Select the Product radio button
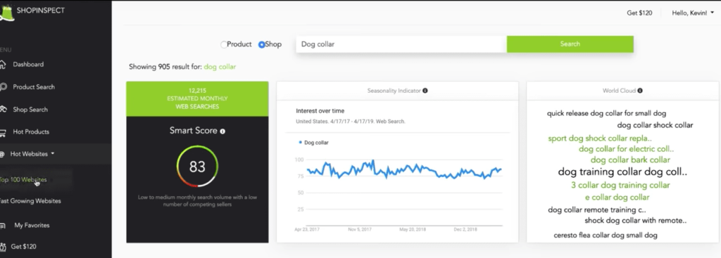The height and width of the screenshot is (258, 721). tap(223, 44)
